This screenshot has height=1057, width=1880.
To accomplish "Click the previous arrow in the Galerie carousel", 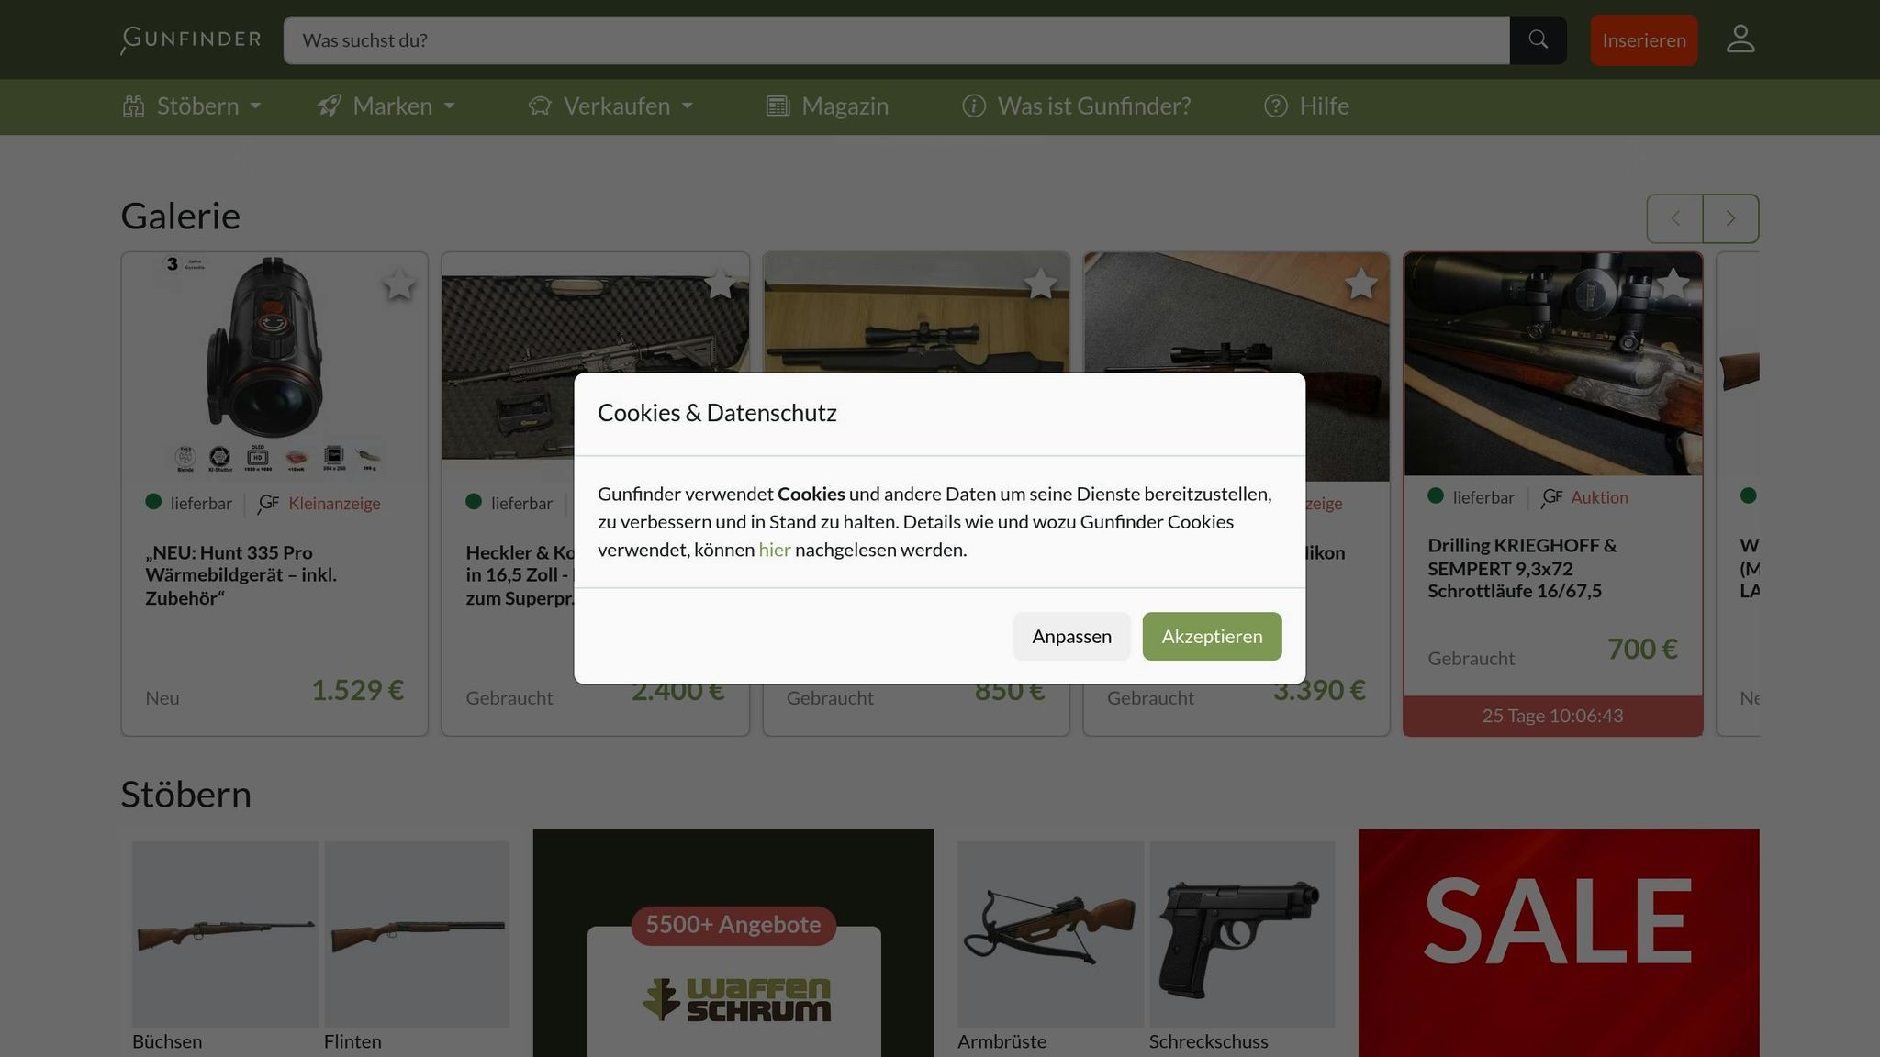I will tap(1674, 218).
